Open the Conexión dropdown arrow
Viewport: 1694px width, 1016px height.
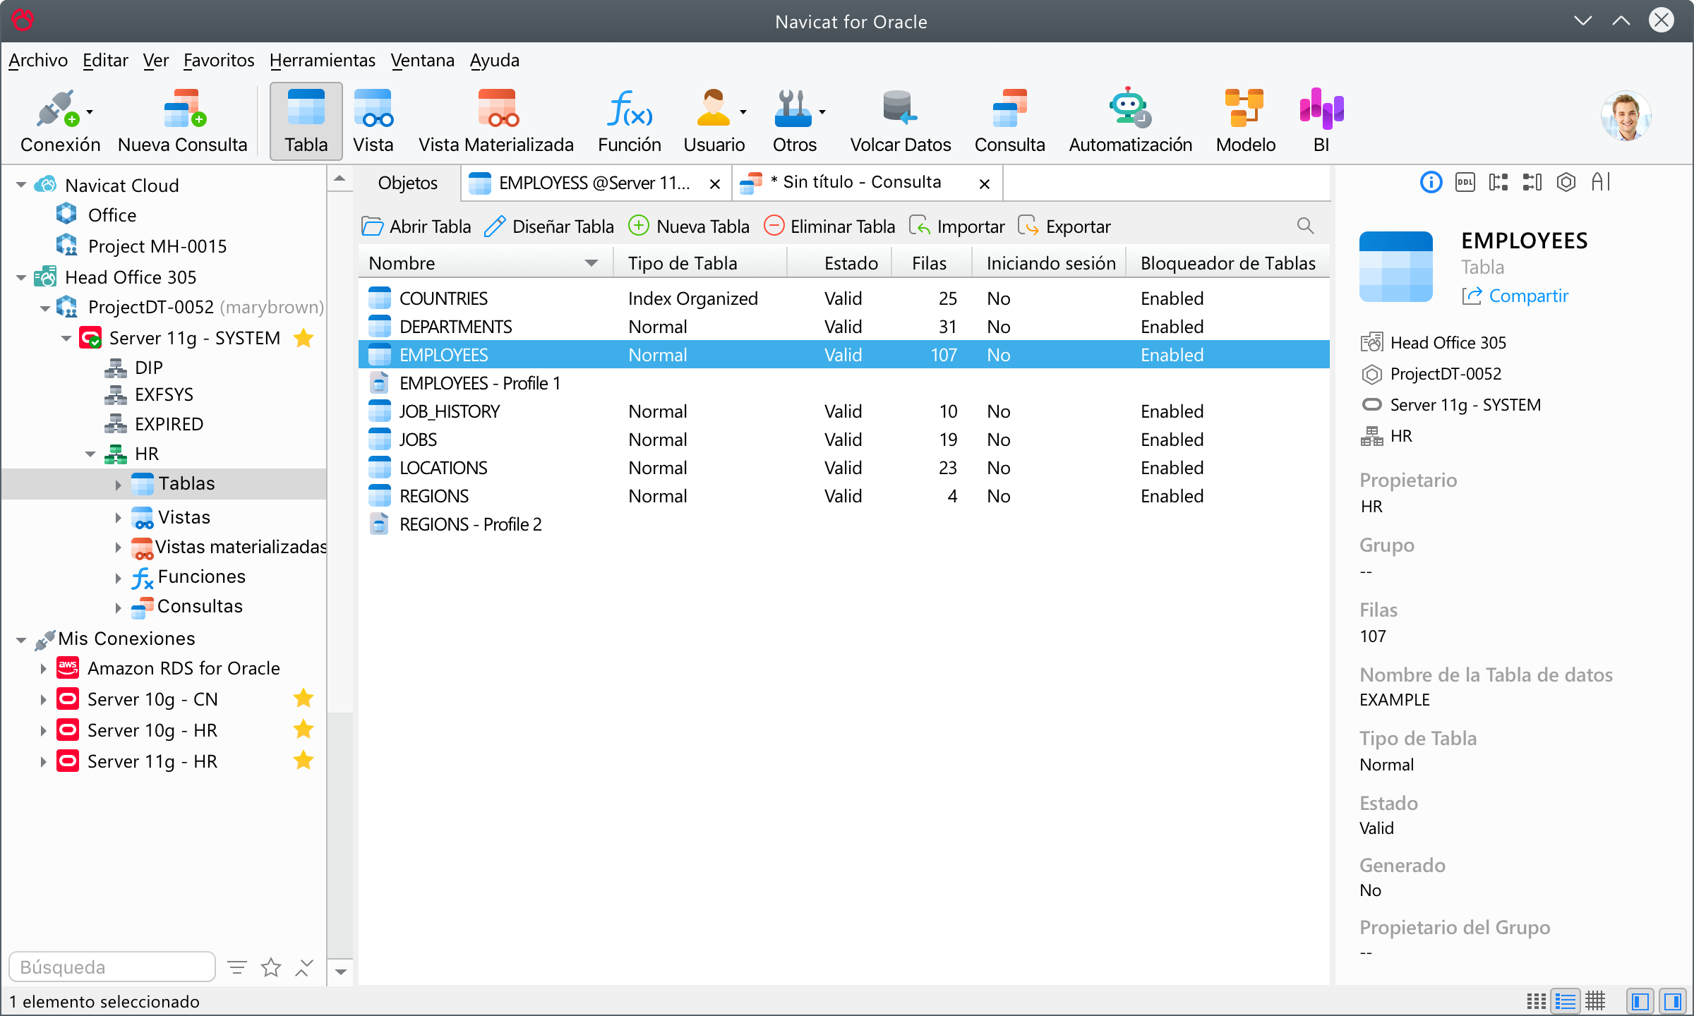click(90, 111)
